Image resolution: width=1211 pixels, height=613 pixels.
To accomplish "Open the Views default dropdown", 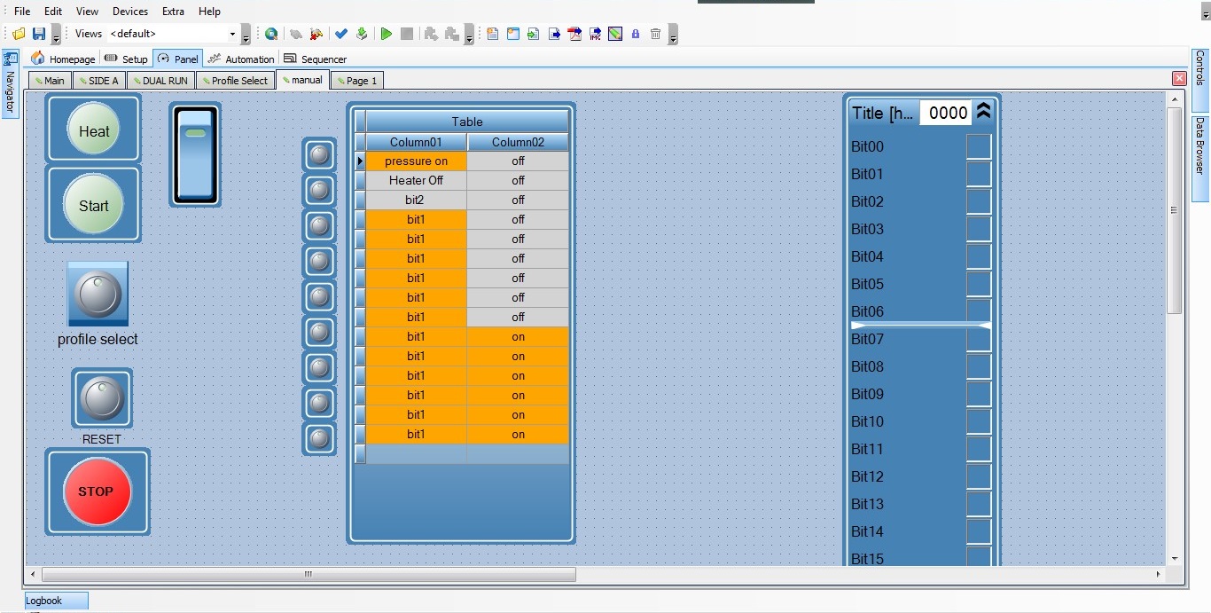I will click(233, 34).
